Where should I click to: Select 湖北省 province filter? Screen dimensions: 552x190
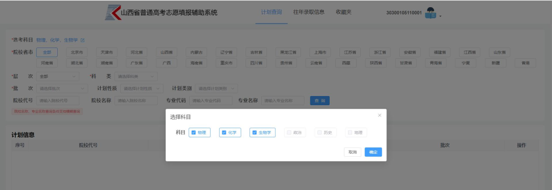click(x=77, y=63)
